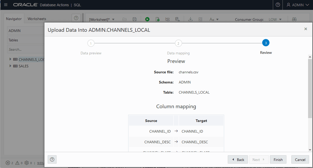Click the Back button in the dialog

click(x=237, y=159)
